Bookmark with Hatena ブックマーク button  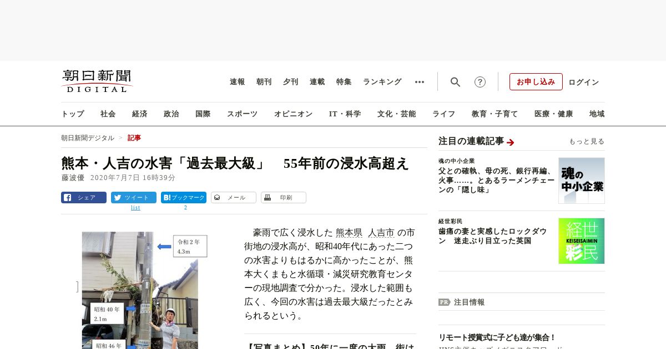tap(184, 198)
